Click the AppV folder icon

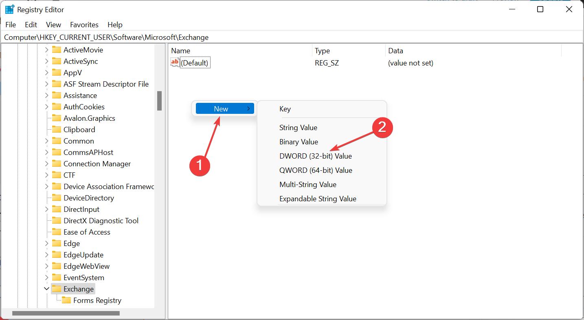pyautogui.click(x=57, y=73)
